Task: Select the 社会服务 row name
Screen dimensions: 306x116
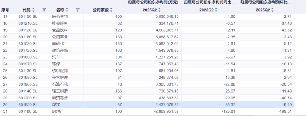Action: coord(60,23)
